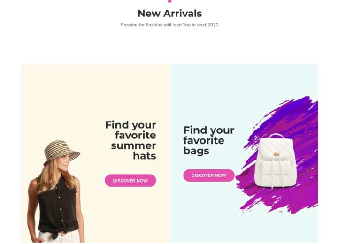Click the word 'hats' in the heading
Screen dimensions: 338x244
145,156
